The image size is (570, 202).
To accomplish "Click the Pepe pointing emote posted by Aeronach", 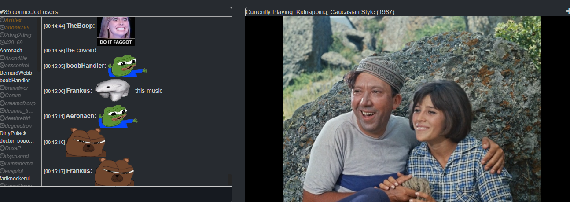I will (x=118, y=116).
